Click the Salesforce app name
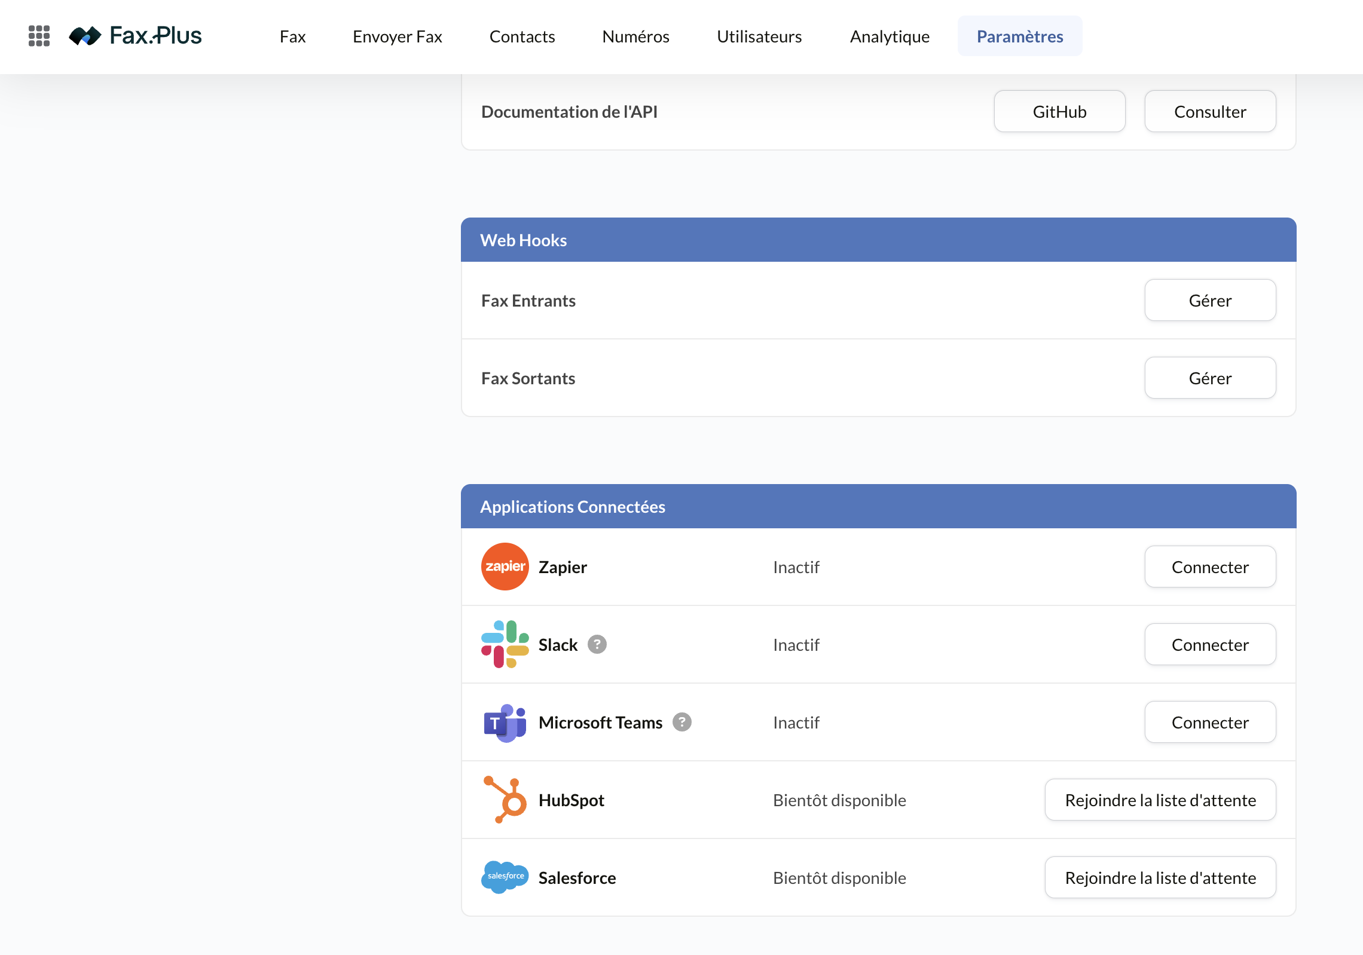This screenshot has height=955, width=1363. pyautogui.click(x=577, y=878)
